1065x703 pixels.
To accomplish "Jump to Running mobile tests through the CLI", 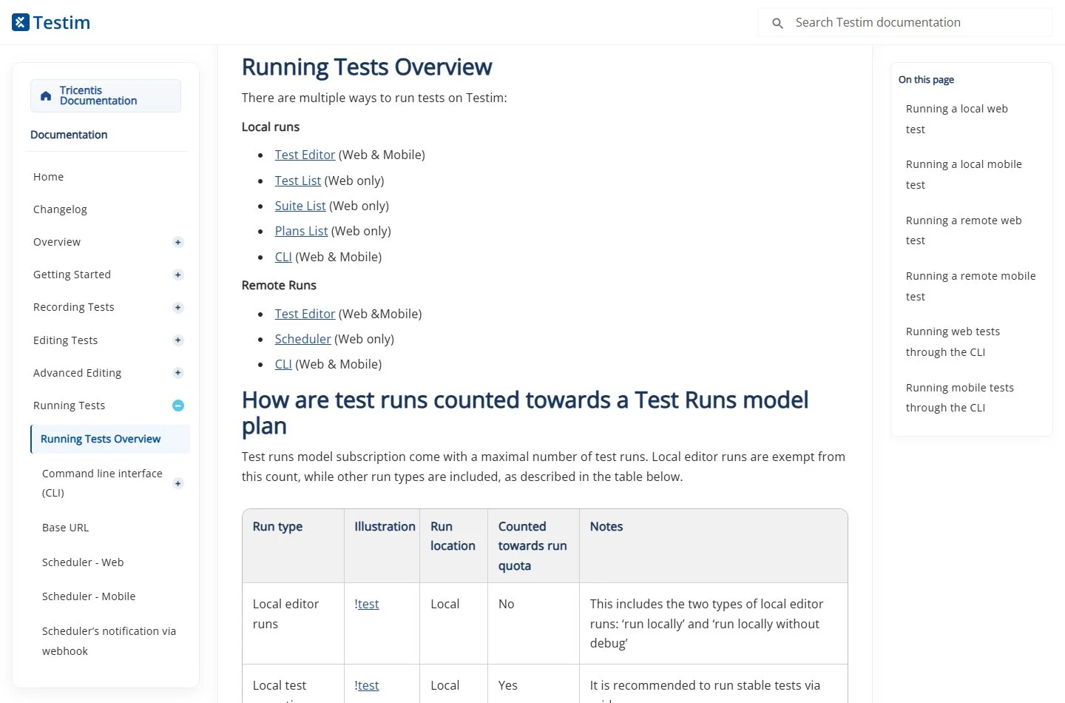I will click(960, 397).
